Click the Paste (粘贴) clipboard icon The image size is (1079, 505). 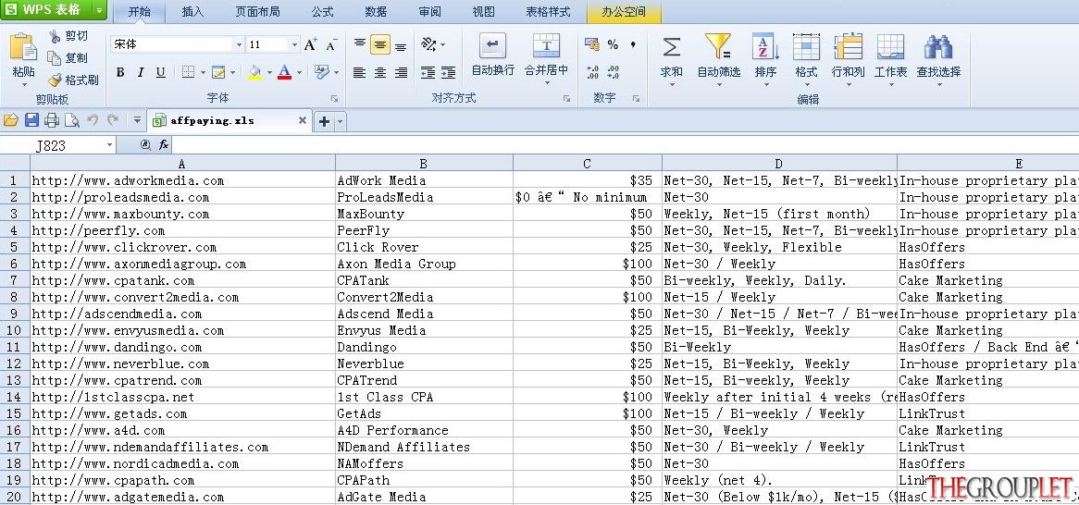tap(23, 47)
